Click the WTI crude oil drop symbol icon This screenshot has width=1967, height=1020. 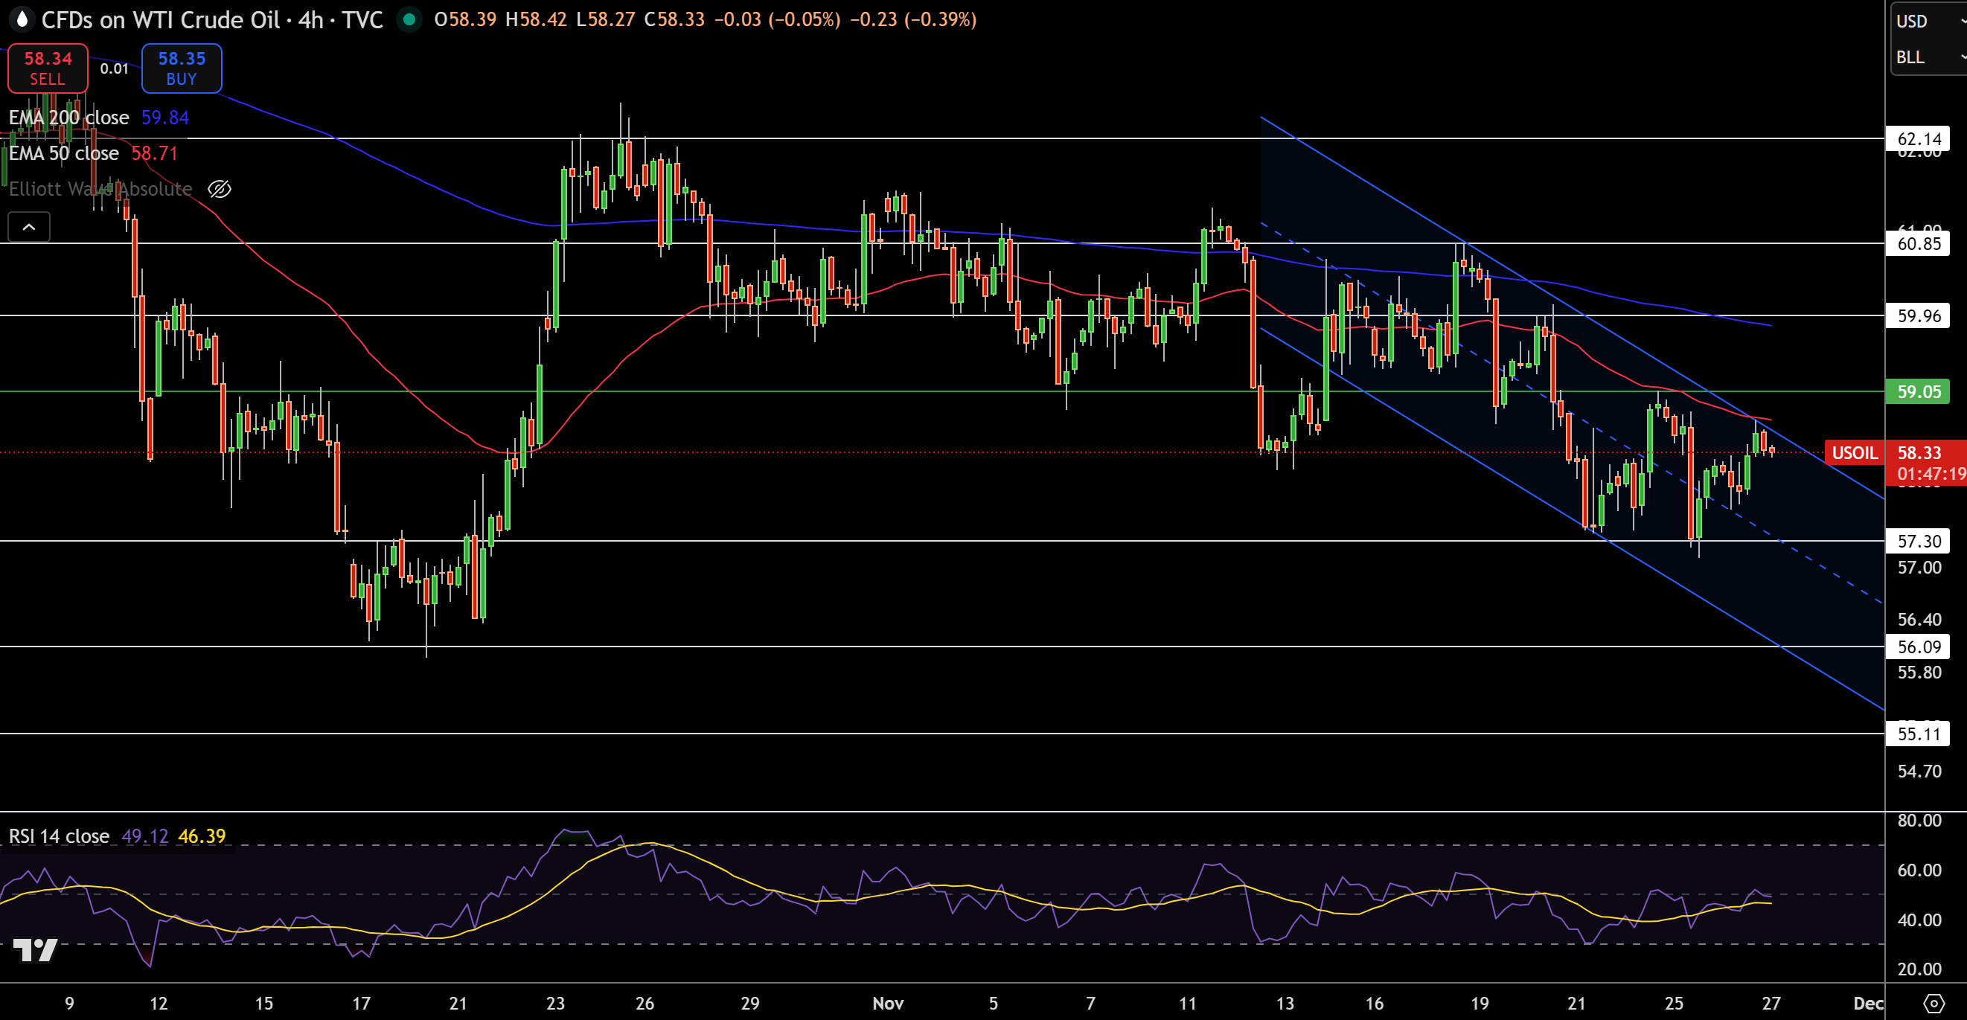click(22, 20)
